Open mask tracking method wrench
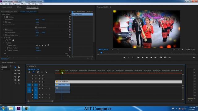The image size is (198, 111). point(49,45)
